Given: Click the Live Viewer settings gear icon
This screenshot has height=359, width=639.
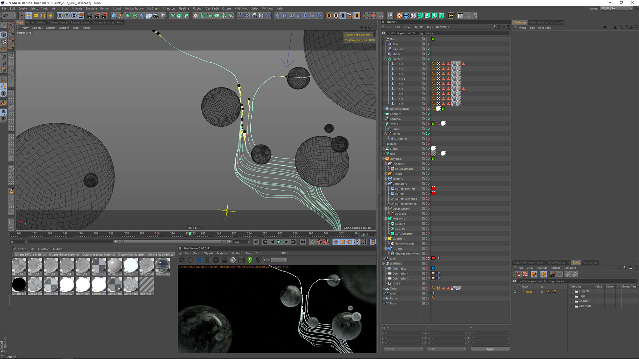Looking at the screenshot, I should click(216, 260).
